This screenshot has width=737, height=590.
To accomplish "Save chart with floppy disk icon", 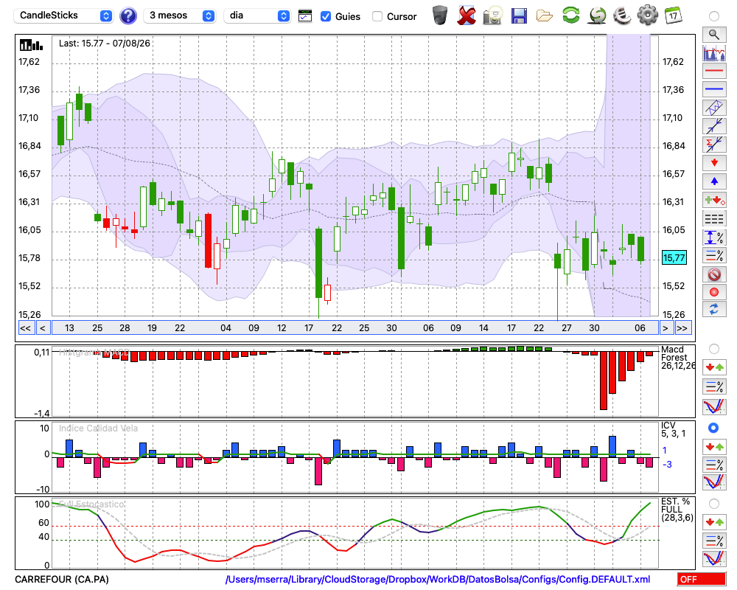I will (x=518, y=15).
